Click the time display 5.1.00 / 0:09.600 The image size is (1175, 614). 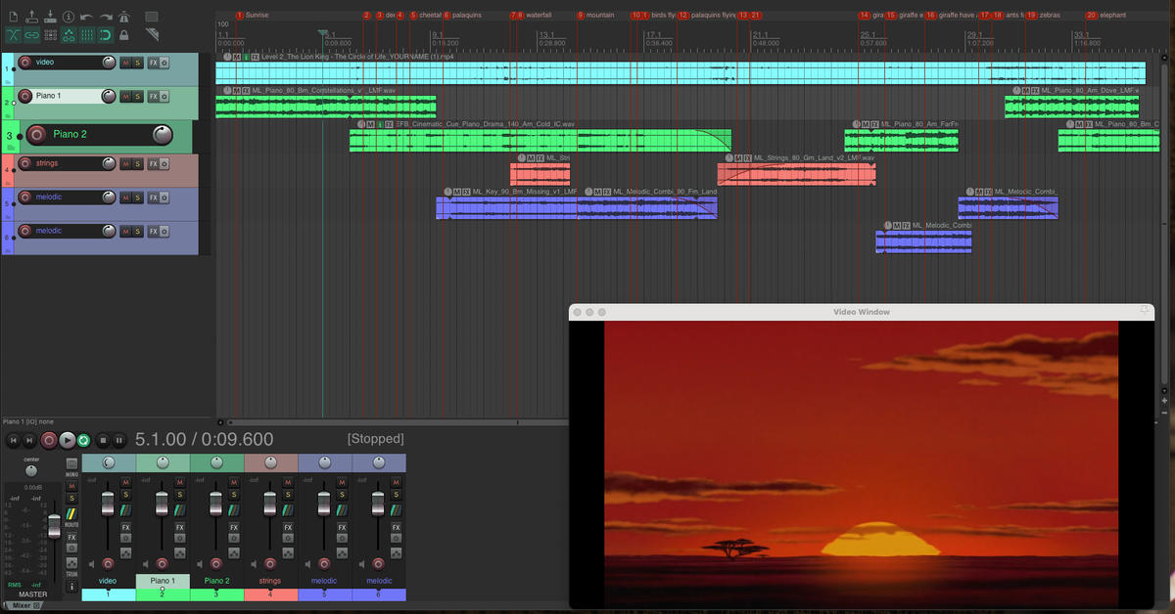[205, 440]
